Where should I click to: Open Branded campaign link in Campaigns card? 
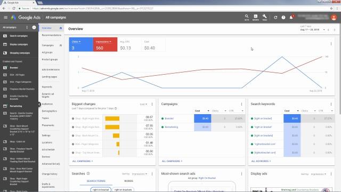(x=169, y=118)
